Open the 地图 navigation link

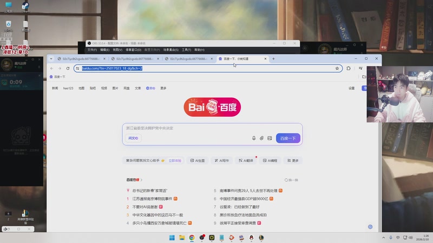coord(81,88)
